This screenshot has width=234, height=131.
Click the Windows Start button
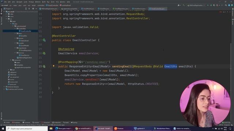pos(3,128)
